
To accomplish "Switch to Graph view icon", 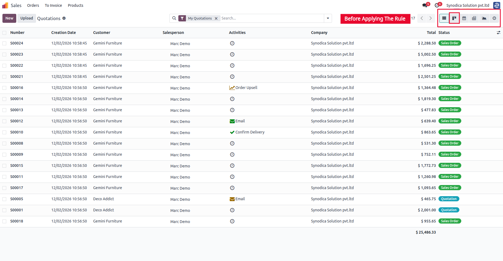I will [x=484, y=18].
